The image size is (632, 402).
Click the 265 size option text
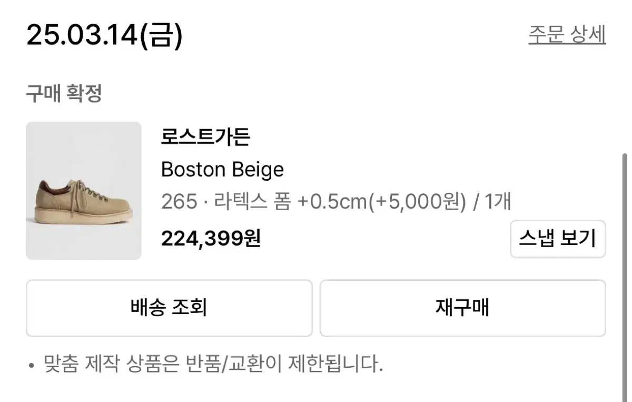click(179, 202)
